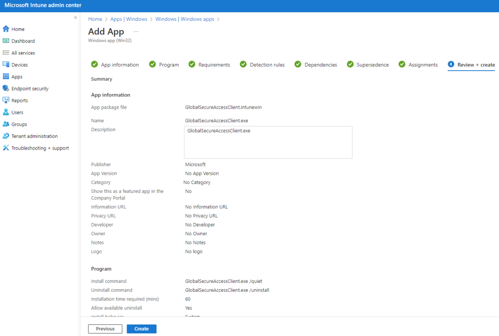Click the green check beside Requirements
Image resolution: width=499 pixels, height=336 pixels.
192,64
